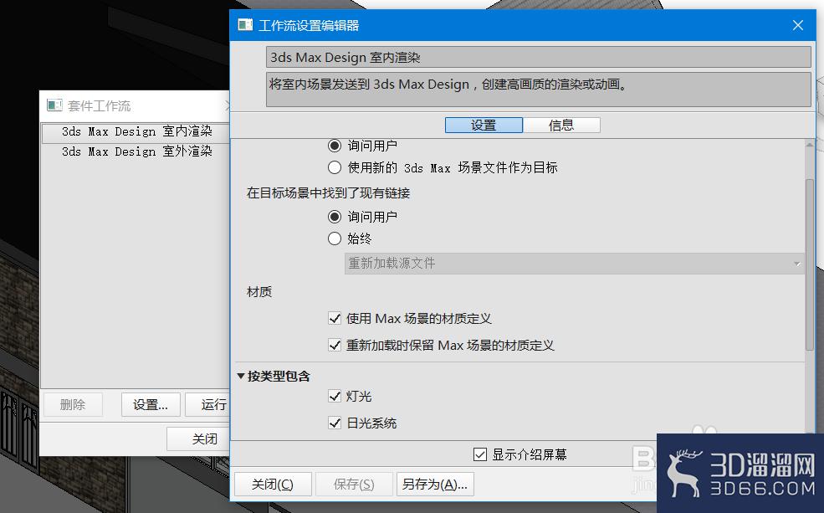Image resolution: width=824 pixels, height=513 pixels.
Task: Toggle 显示介绍屏幕 checkbox
Action: 480,454
